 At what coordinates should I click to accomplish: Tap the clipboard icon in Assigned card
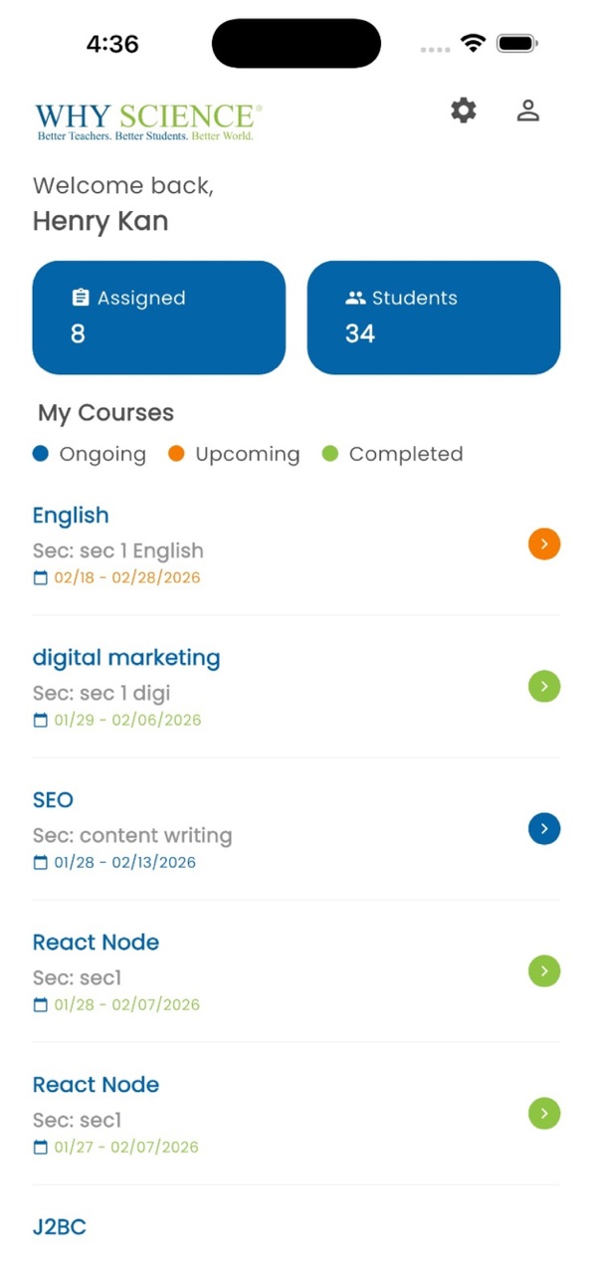click(81, 298)
